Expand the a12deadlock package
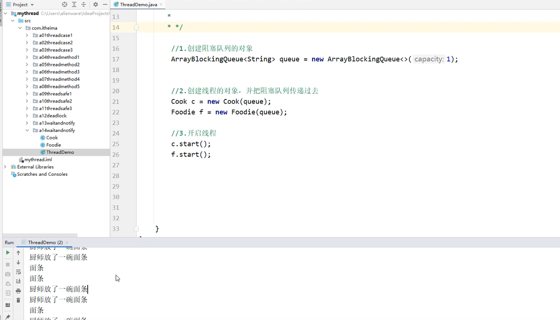This screenshot has width=560, height=320. [26, 115]
